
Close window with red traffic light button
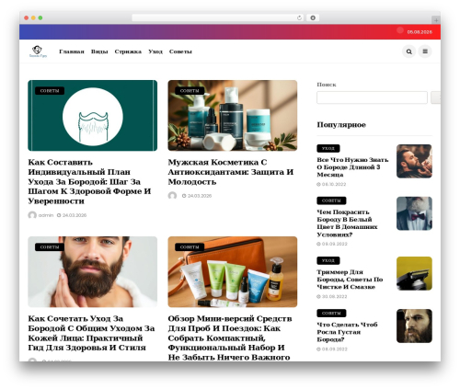[27, 17]
